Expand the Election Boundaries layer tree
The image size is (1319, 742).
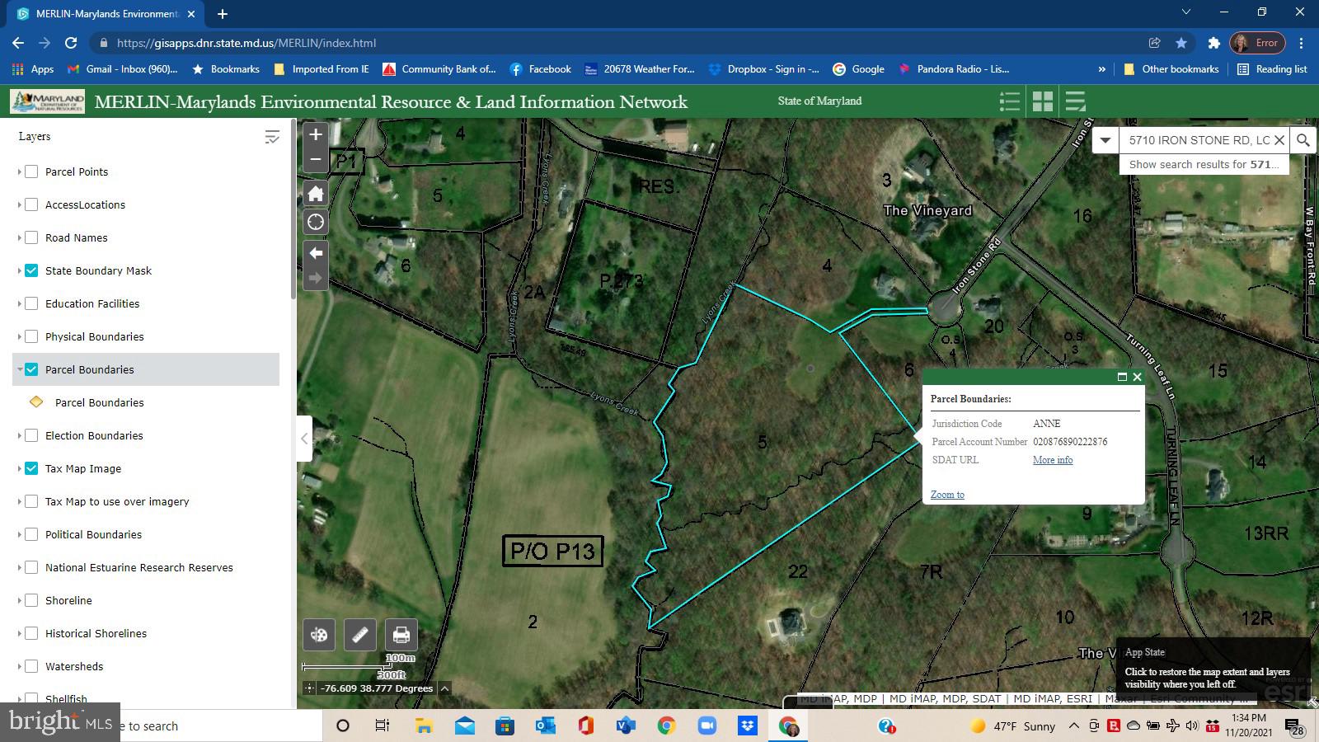click(20, 435)
